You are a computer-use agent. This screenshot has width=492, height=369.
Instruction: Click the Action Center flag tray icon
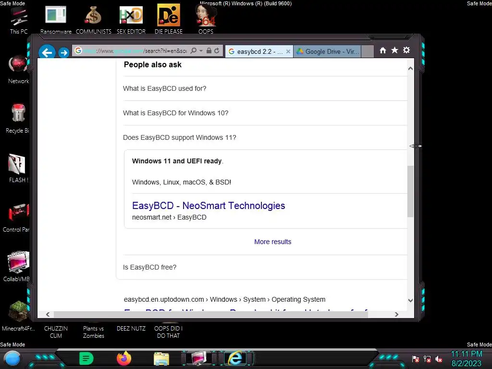pyautogui.click(x=416, y=359)
